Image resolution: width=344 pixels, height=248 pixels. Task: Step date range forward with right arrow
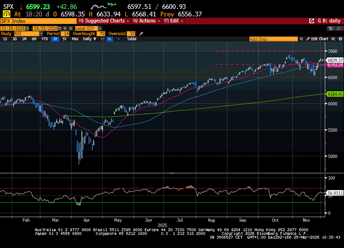click(71, 28)
